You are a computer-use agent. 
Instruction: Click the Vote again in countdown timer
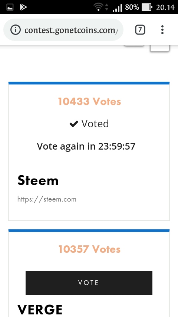pos(86,146)
